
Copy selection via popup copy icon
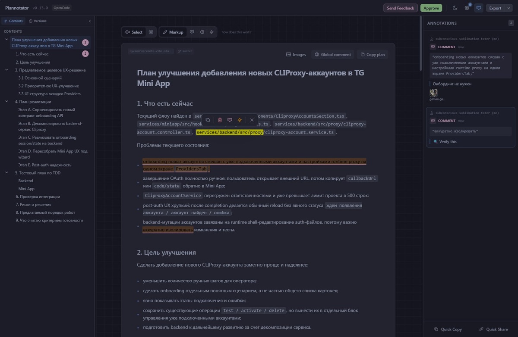(208, 120)
